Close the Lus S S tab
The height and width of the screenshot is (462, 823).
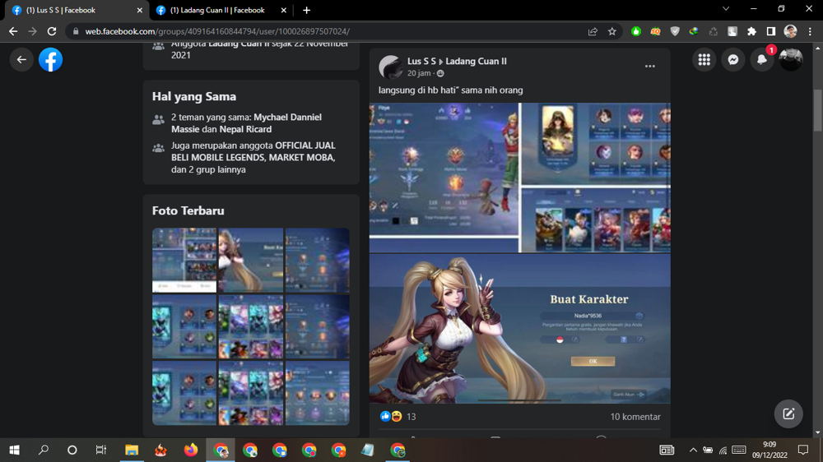[140, 10]
